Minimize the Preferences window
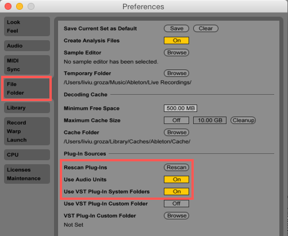This screenshot has width=288, height=236. point(20,6)
